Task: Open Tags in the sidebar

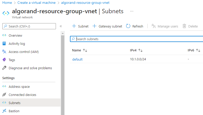Action: click(12, 60)
